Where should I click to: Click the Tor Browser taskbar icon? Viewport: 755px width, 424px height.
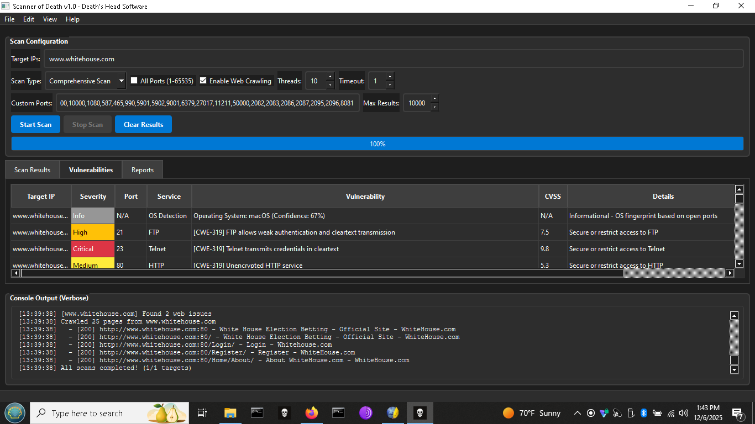coord(365,413)
